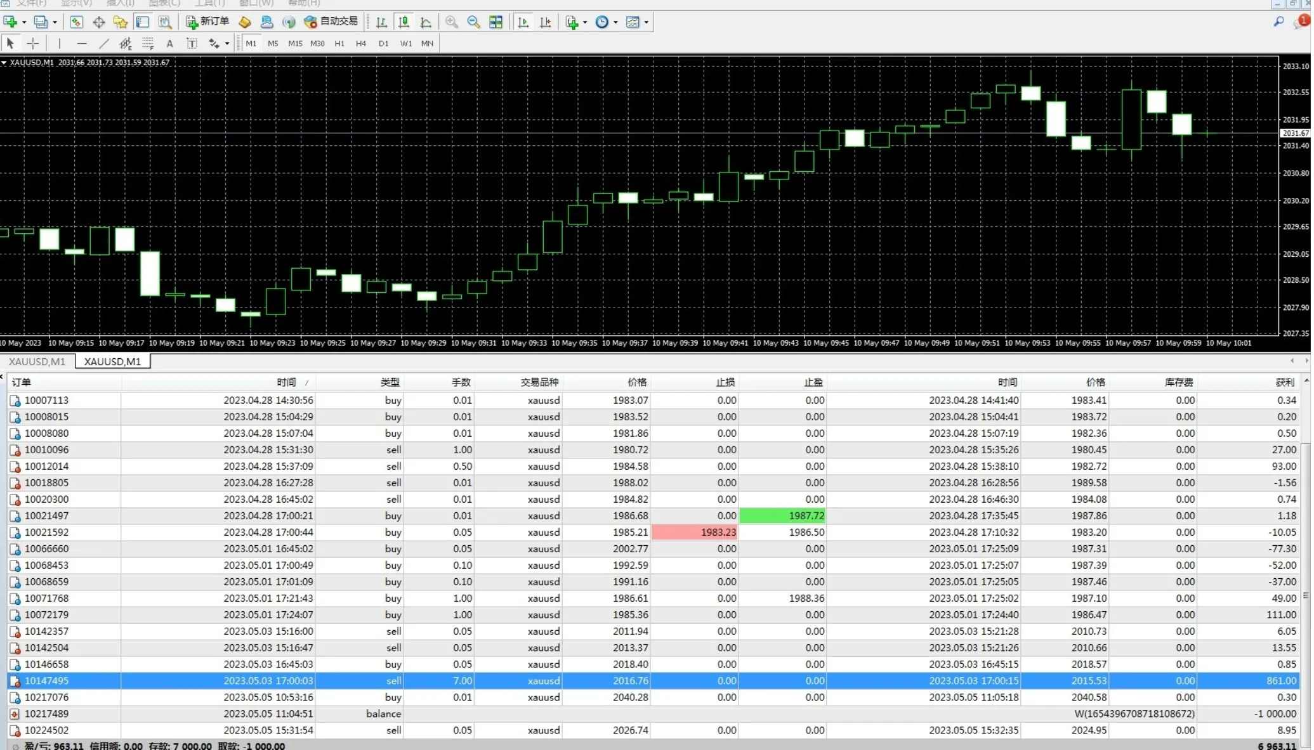Tile the chart windows

click(496, 22)
